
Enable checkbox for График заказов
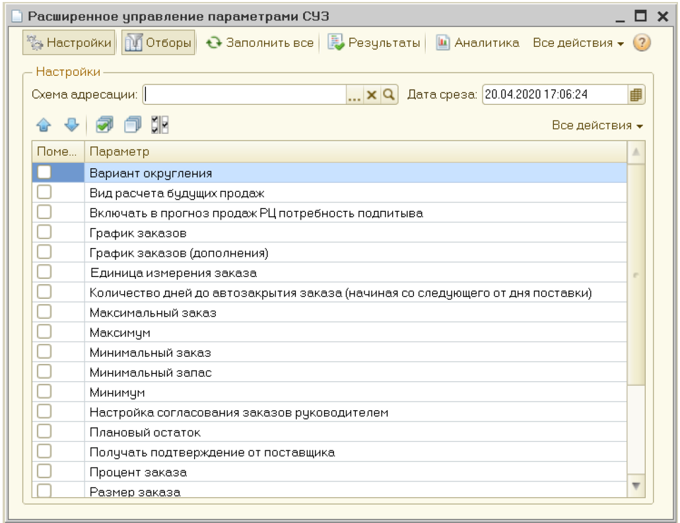44,233
